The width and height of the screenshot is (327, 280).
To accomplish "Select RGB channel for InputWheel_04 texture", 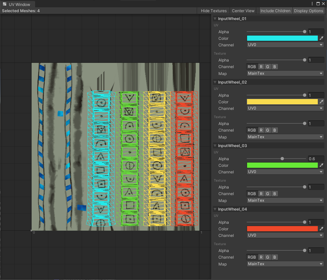I will [x=252, y=257].
